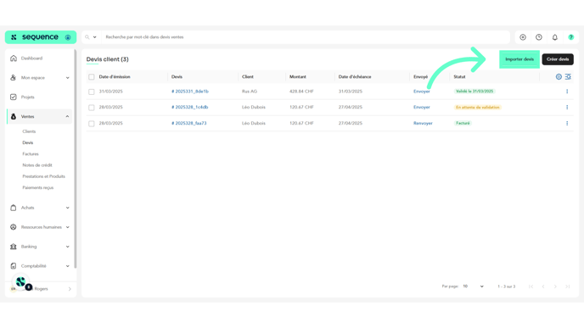Select checkbox for devis 2025328_faa73
The image size is (584, 328).
(x=92, y=124)
